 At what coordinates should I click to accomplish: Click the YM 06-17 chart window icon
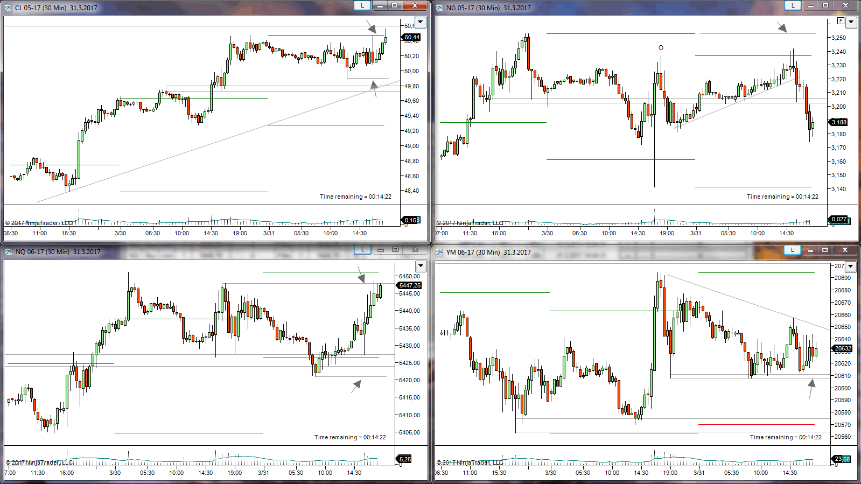[x=439, y=252]
